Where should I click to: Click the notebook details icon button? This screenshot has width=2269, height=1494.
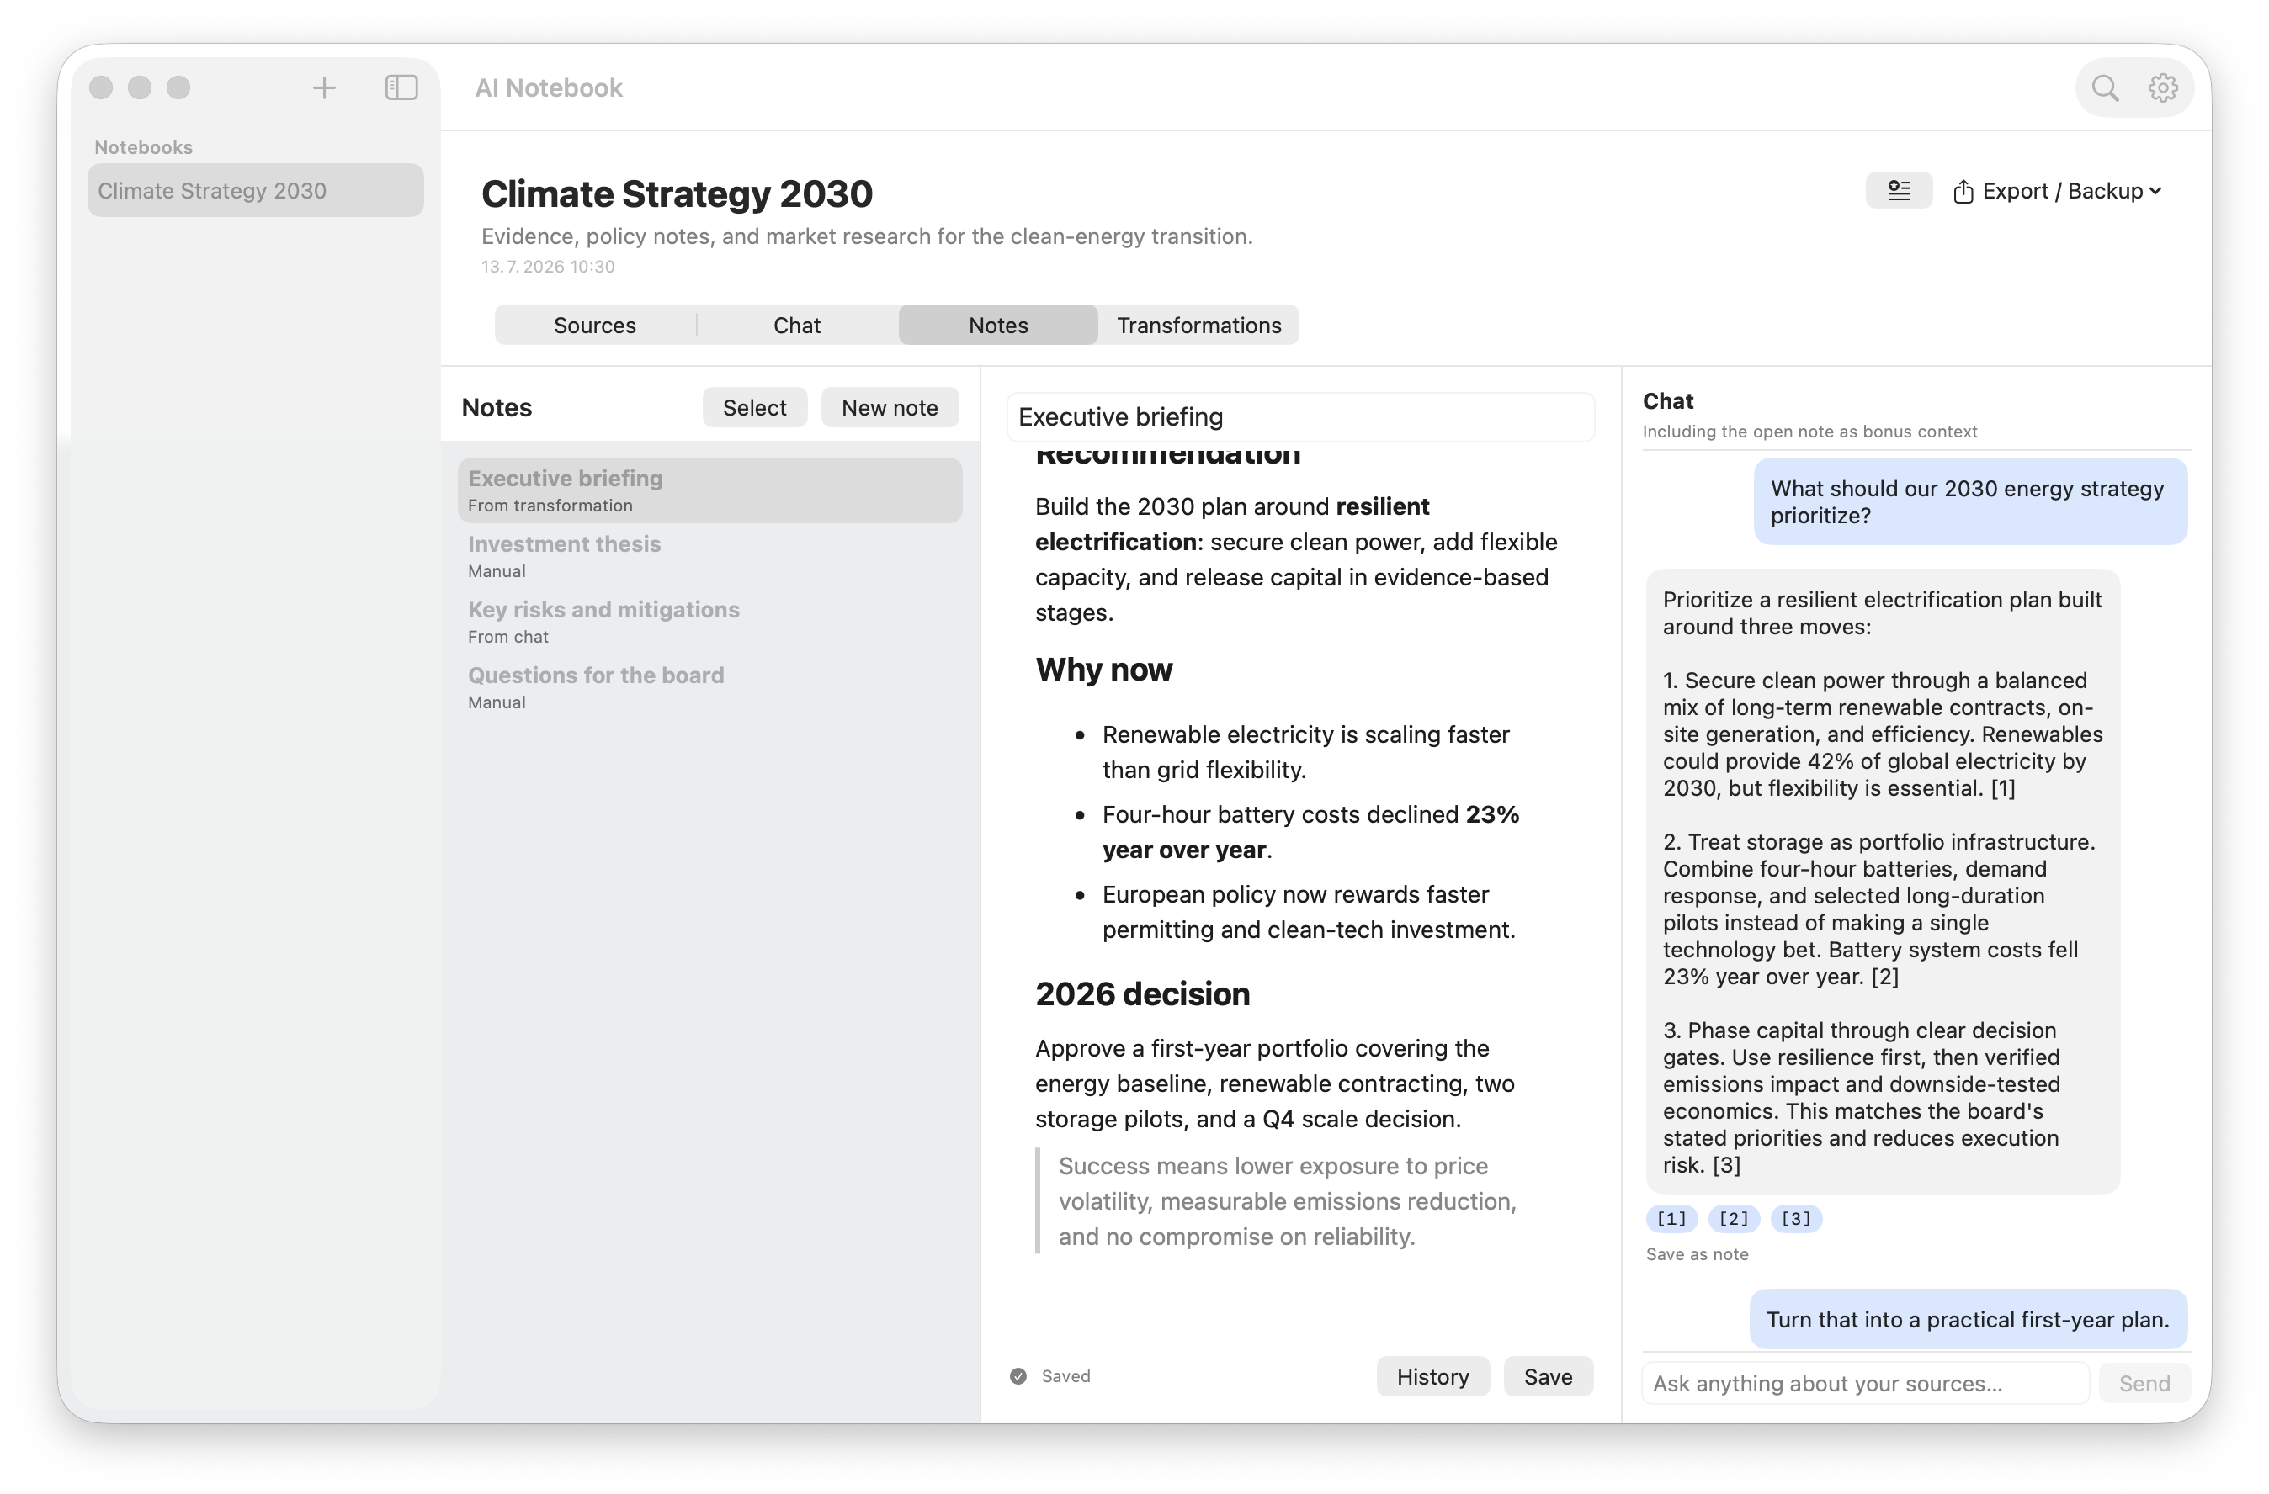click(x=1898, y=191)
